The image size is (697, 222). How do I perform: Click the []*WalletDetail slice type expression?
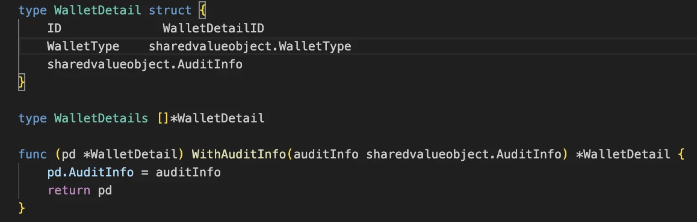coord(211,118)
